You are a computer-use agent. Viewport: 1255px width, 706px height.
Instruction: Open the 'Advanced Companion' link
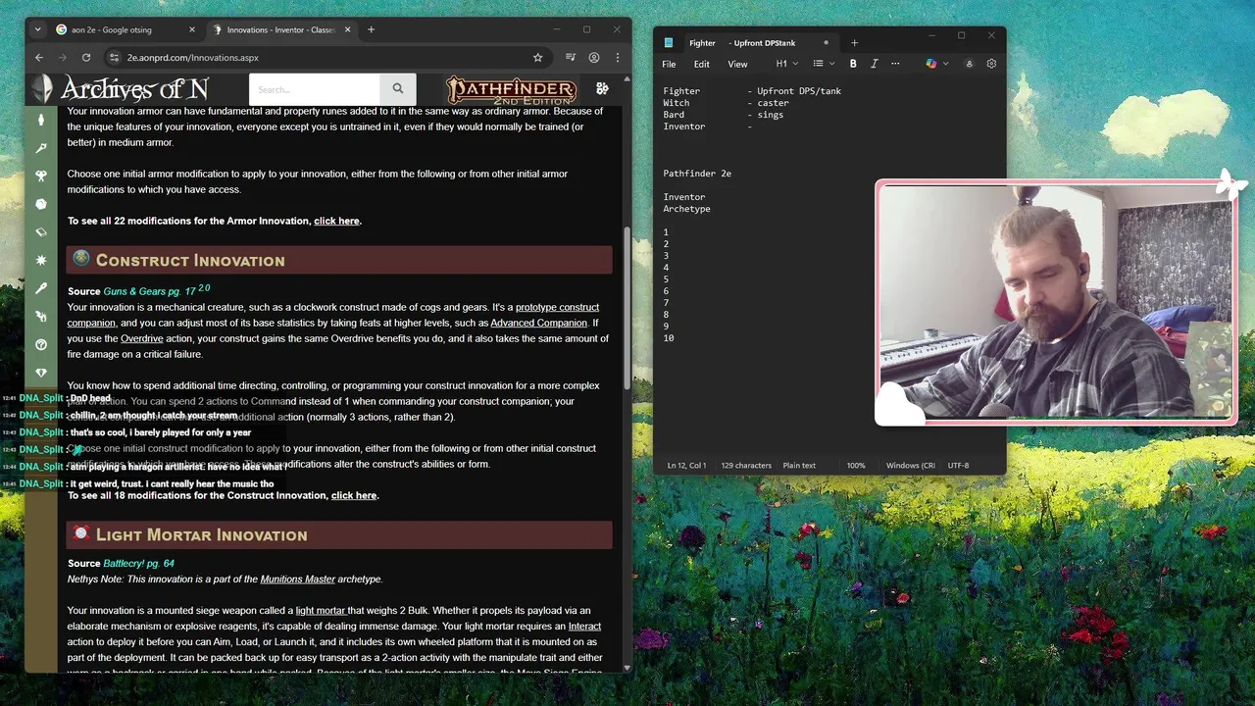point(538,323)
